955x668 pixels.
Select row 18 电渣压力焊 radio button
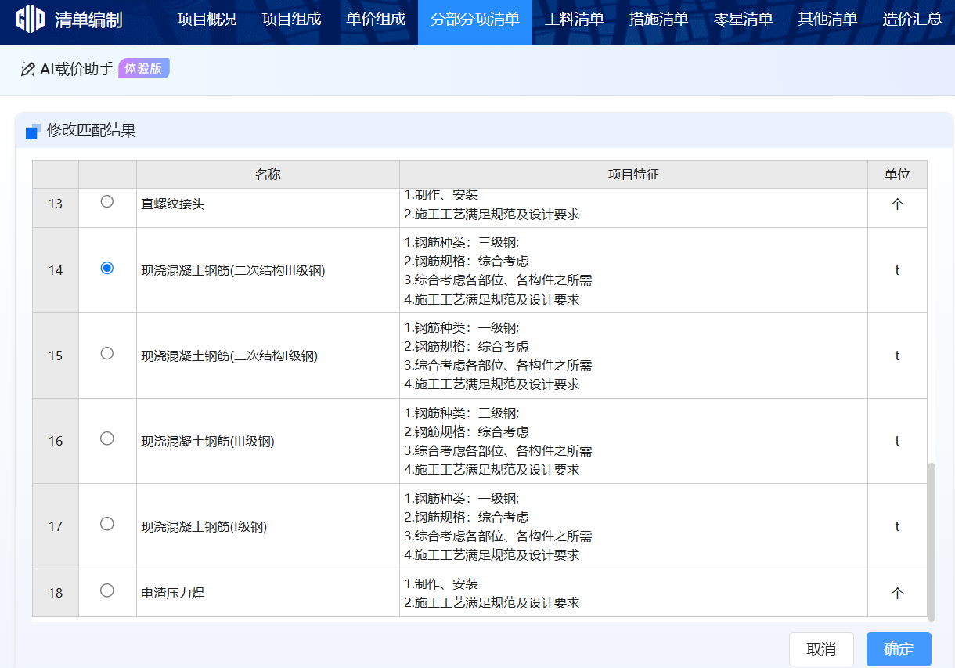coord(107,593)
